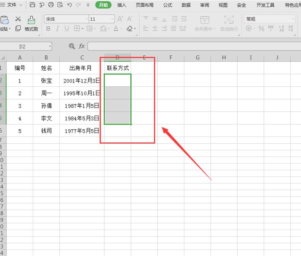The image size is (301, 256).
Task: Click the Copy icon below scissors
Action: click(x=18, y=28)
